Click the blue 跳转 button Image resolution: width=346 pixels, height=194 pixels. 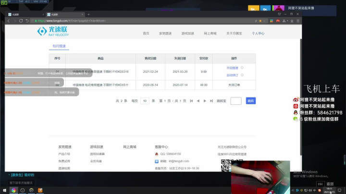coord(251,101)
